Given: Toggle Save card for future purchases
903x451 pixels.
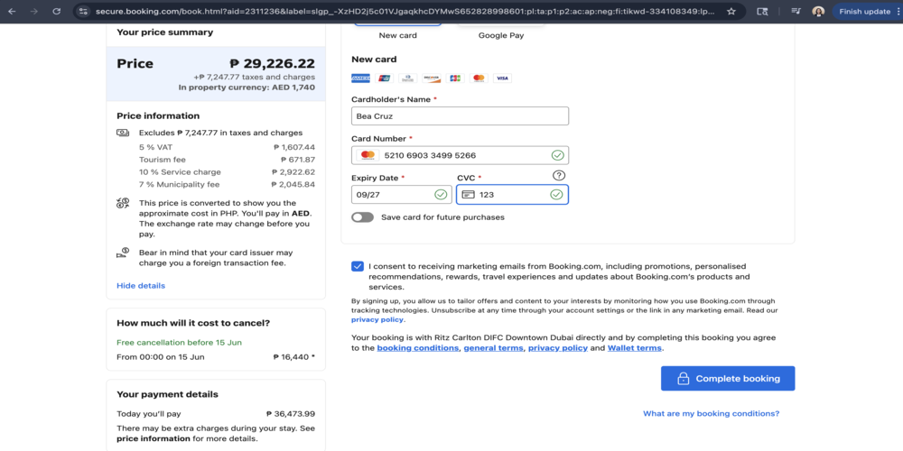Looking at the screenshot, I should click(x=363, y=217).
